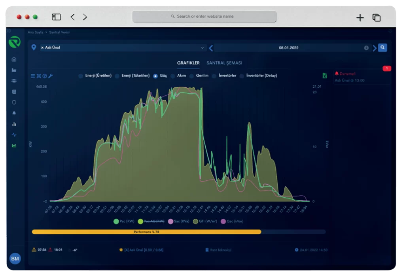
Task: Click the sunset icon beside 18:01
Action: coord(50,250)
